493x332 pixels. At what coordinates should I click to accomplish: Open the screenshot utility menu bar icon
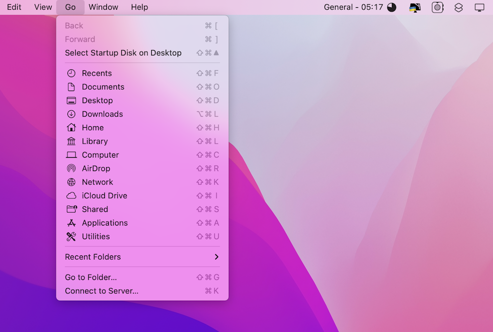click(x=437, y=7)
